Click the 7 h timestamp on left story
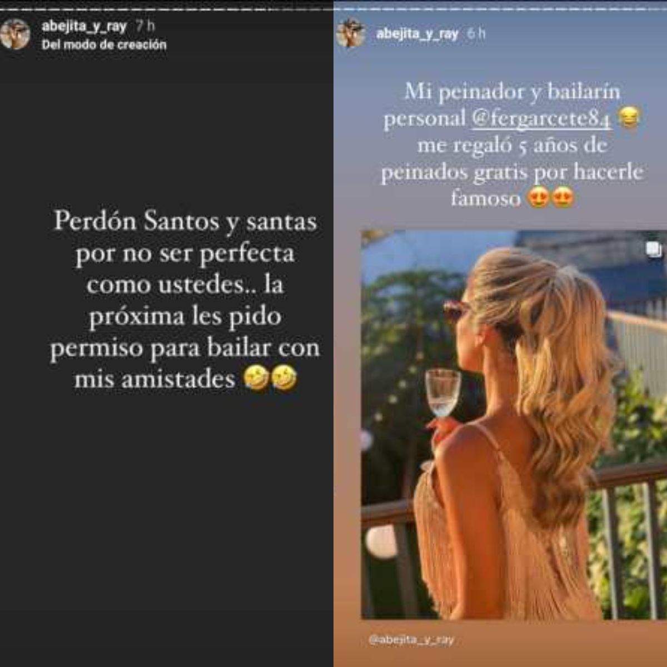Viewport: 667px width, 667px height. pos(146,26)
